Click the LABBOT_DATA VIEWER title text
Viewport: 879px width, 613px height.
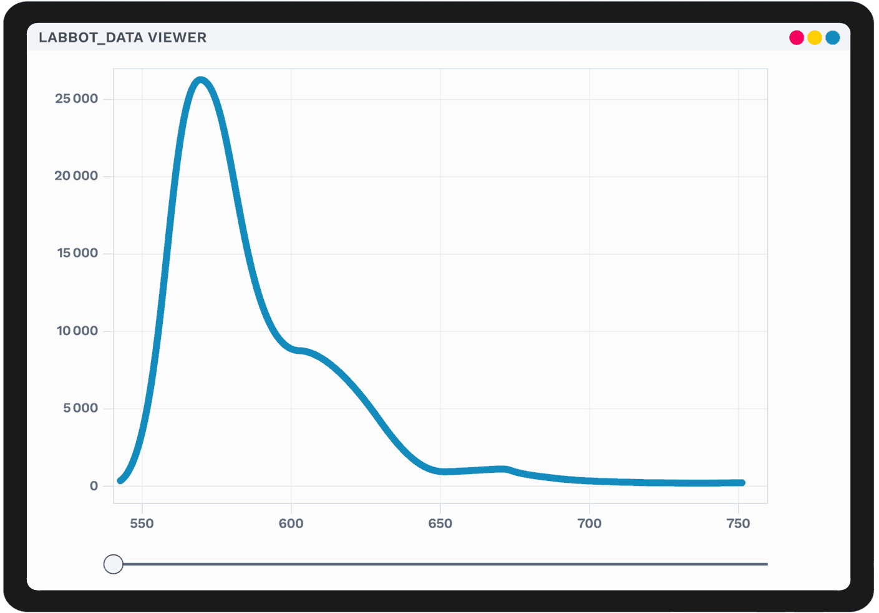pos(122,37)
